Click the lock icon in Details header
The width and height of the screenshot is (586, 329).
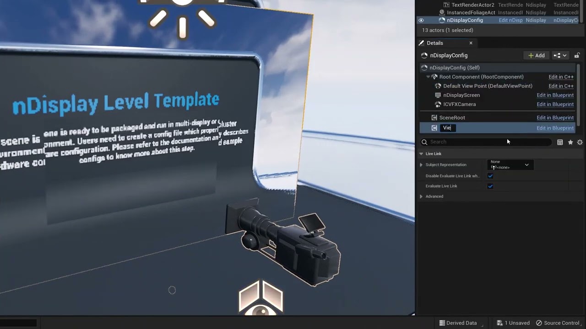[x=577, y=55]
